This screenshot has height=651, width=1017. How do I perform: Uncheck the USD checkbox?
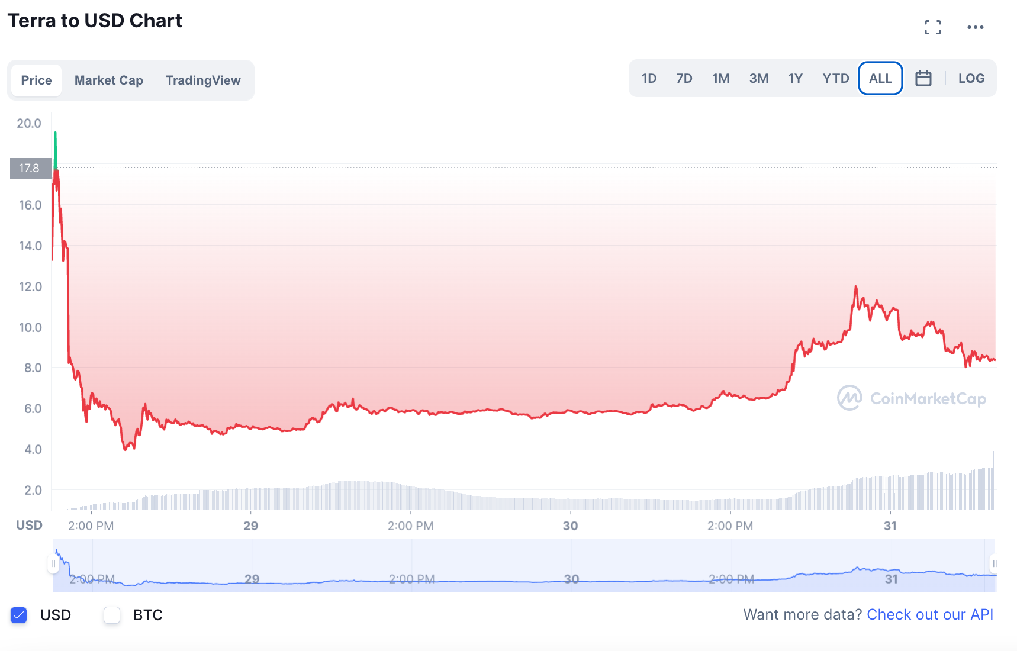pyautogui.click(x=19, y=615)
